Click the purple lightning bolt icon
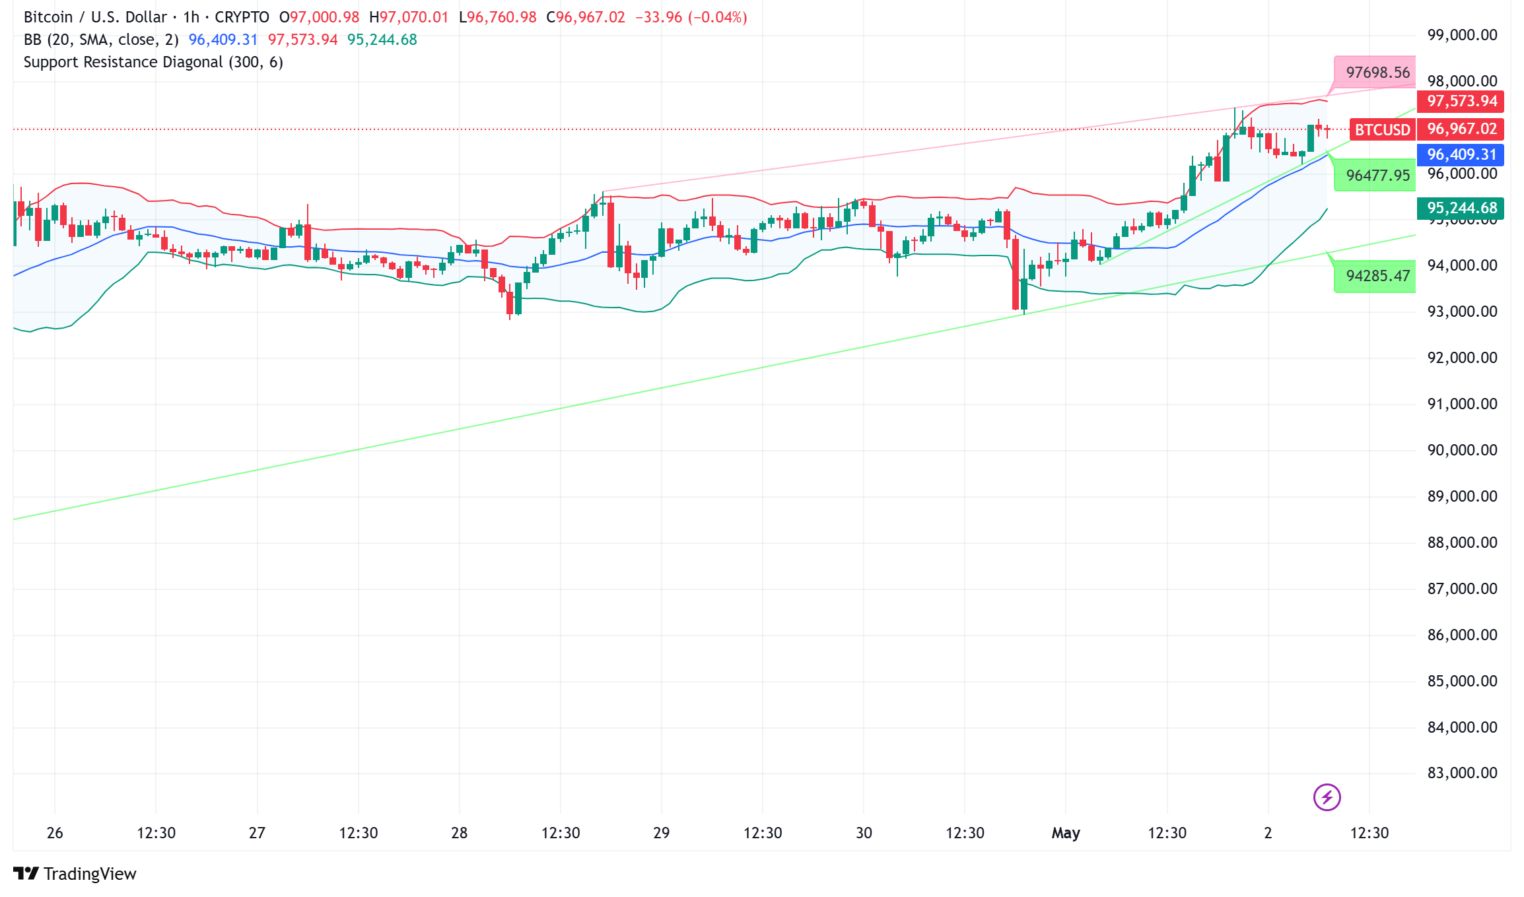The width and height of the screenshot is (1524, 897). [1327, 797]
